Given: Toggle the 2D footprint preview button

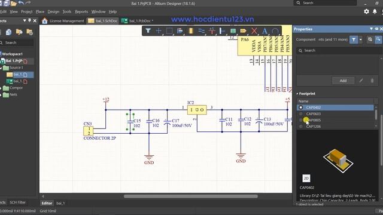Looking at the screenshot, I should point(306,179).
